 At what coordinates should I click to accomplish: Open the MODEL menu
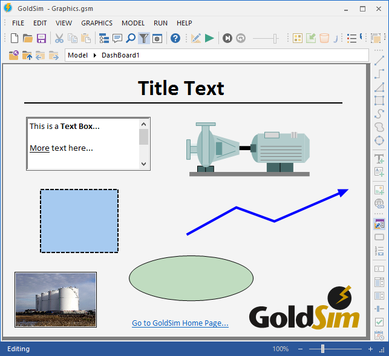(x=133, y=23)
